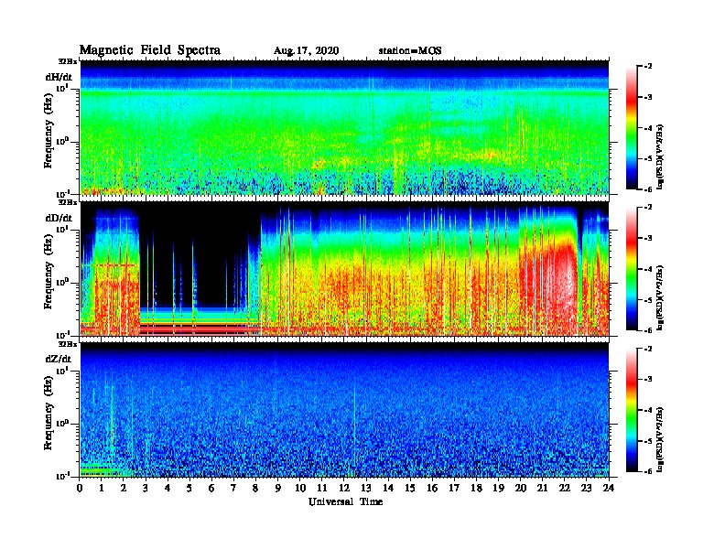Click the -4 tick on dH/dt colour bar
Screen dimensions: 725x560
point(648,128)
